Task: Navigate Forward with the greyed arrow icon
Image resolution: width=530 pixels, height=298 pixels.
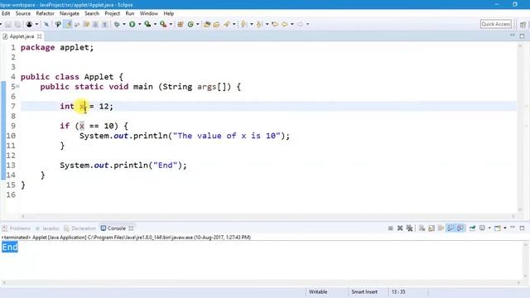Action: point(300,24)
